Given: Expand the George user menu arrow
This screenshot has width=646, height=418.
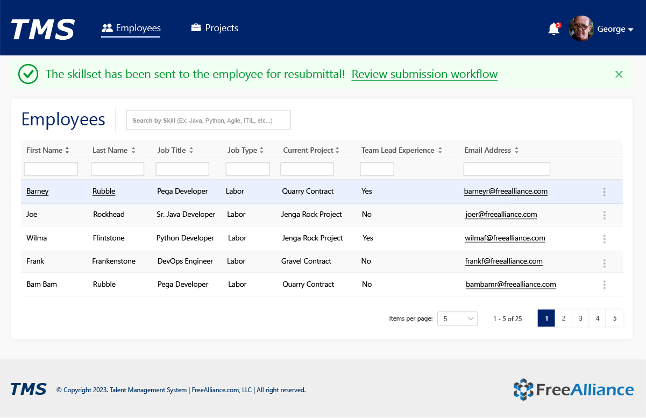Looking at the screenshot, I should 630,30.
